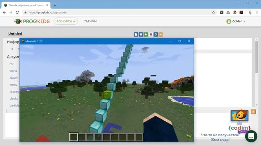Screen dimensions: 261x146
Task: Select the last hotbar slot in Minecraft
Action: [139, 137]
